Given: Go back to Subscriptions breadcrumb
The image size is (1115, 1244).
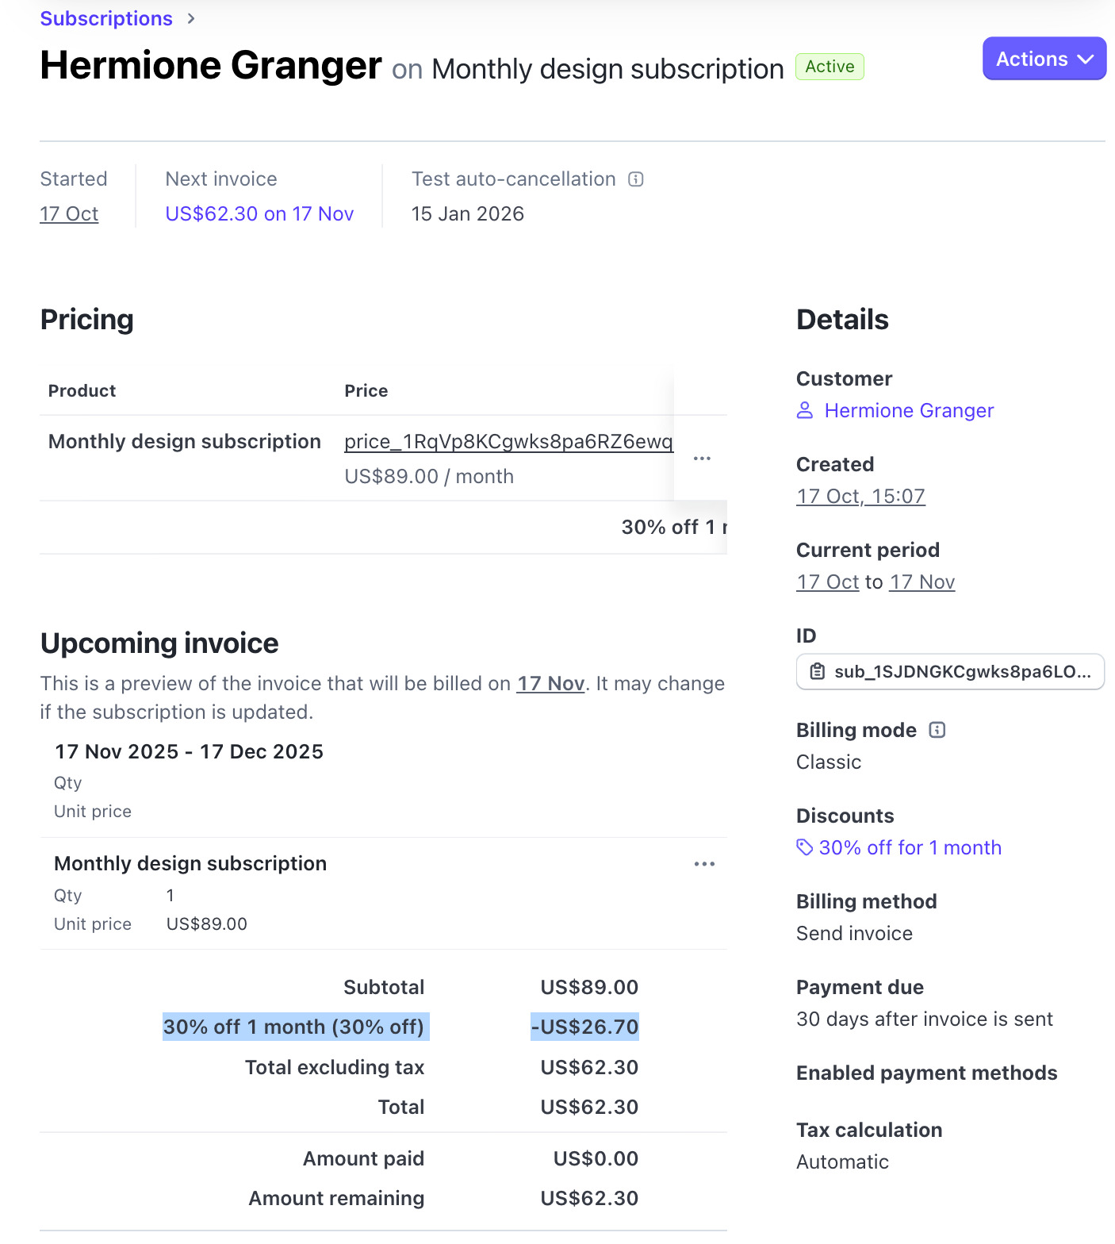Looking at the screenshot, I should coord(106,18).
